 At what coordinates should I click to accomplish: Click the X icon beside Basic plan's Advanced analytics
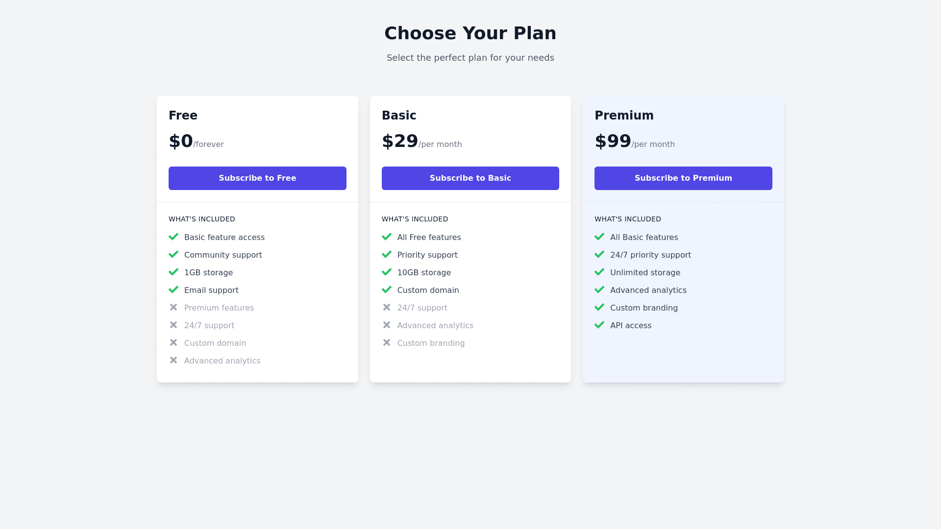(387, 325)
